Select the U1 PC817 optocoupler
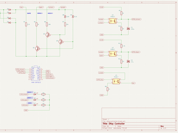Image resolution: width=178 pixels, height=133 pixels. [x=113, y=21]
